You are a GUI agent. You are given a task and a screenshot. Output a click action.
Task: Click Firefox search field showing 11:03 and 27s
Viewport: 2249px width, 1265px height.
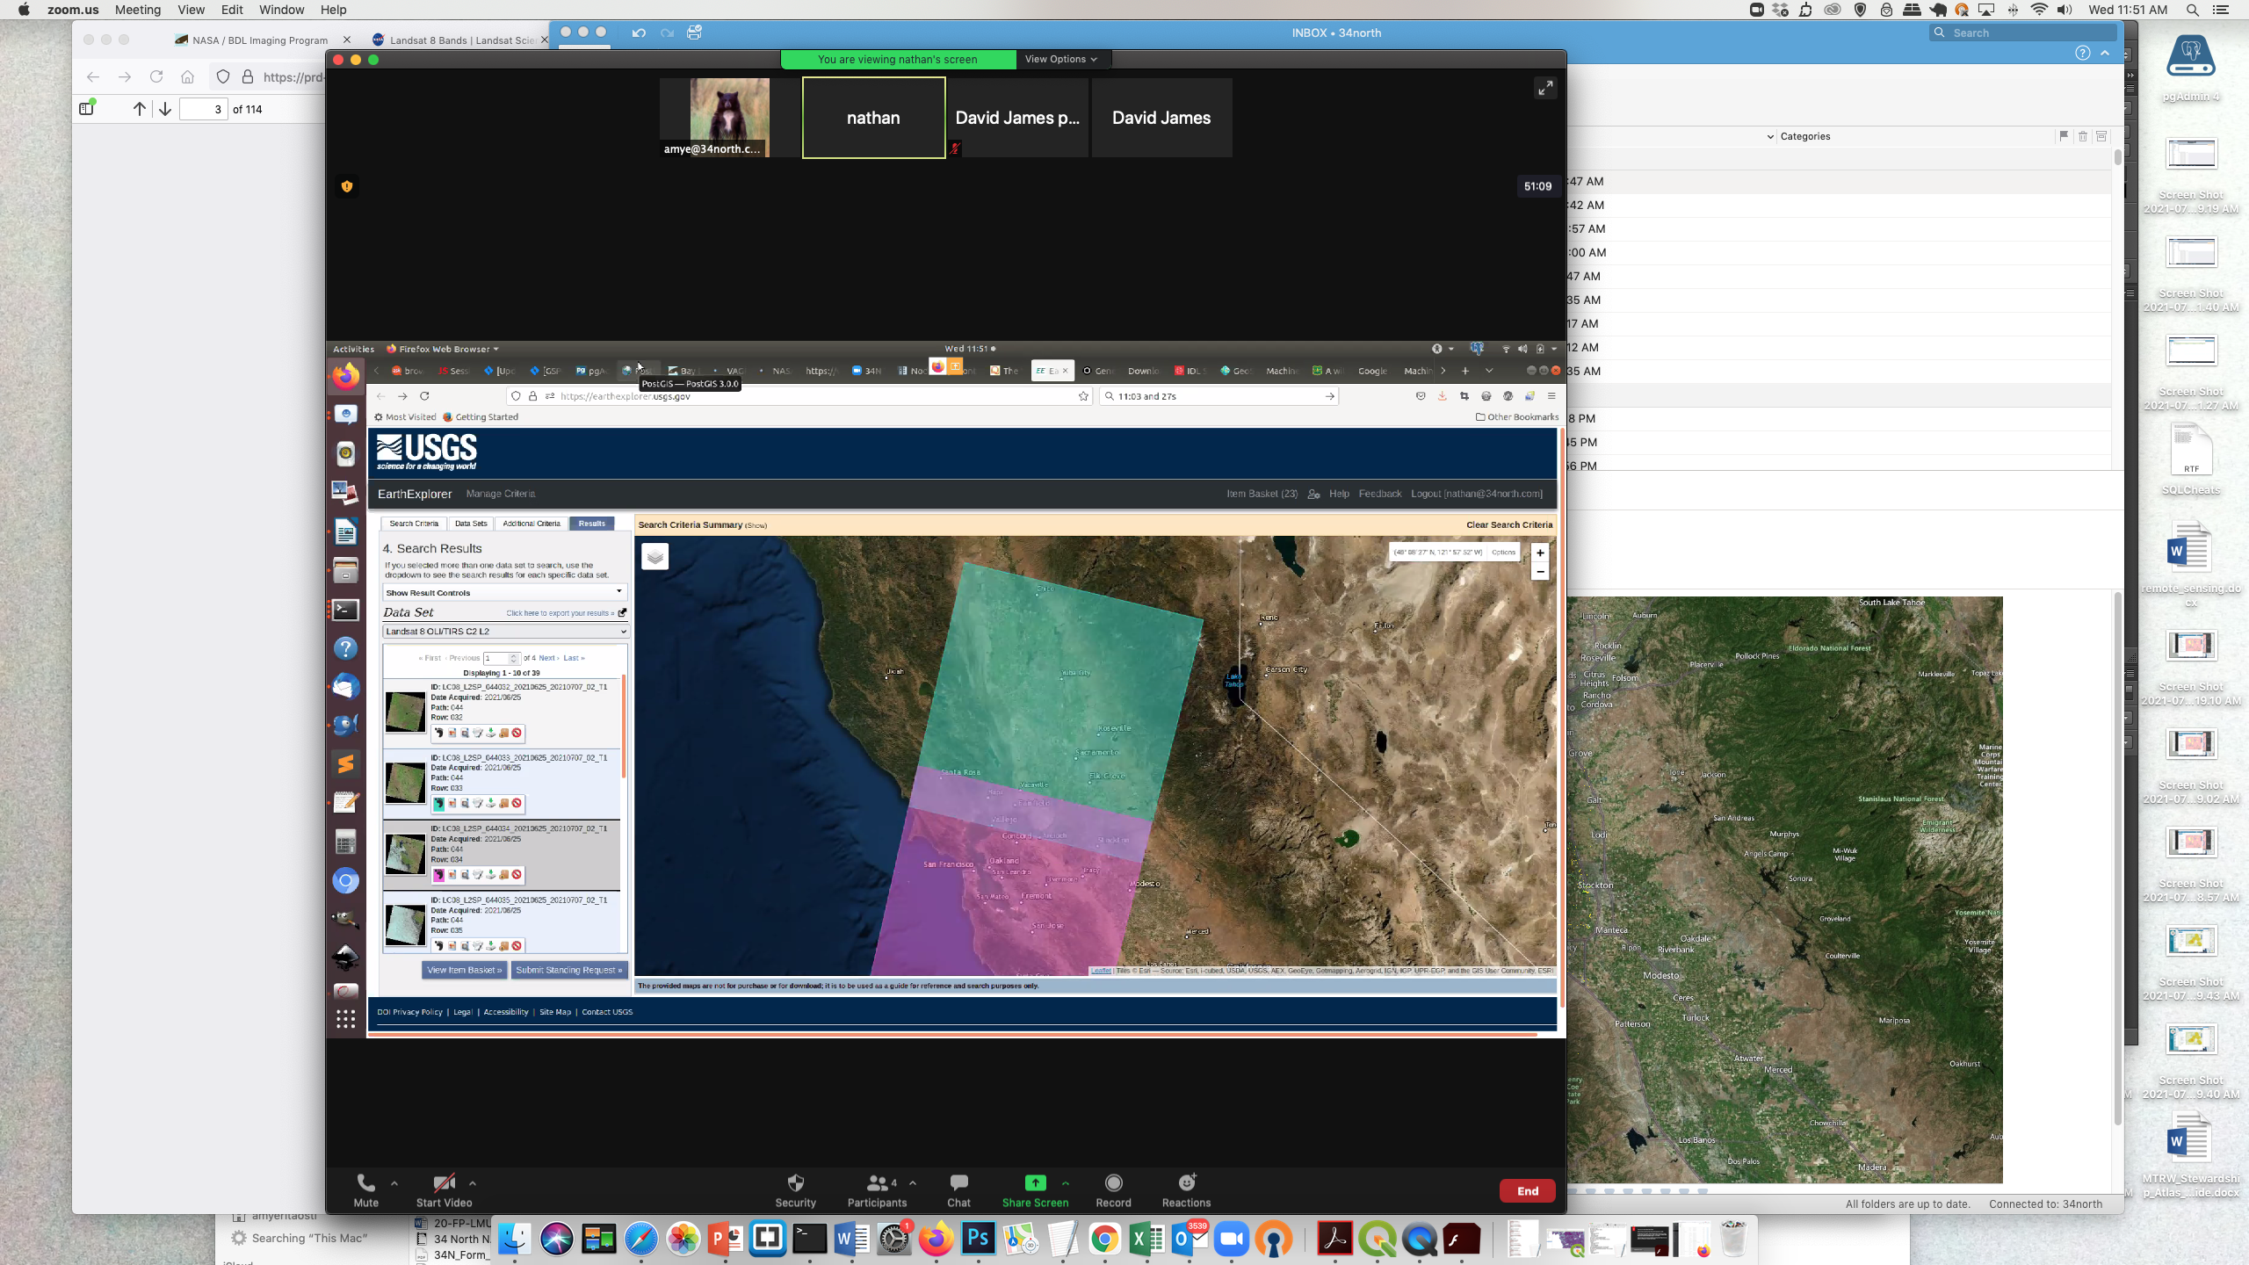[x=1219, y=396]
